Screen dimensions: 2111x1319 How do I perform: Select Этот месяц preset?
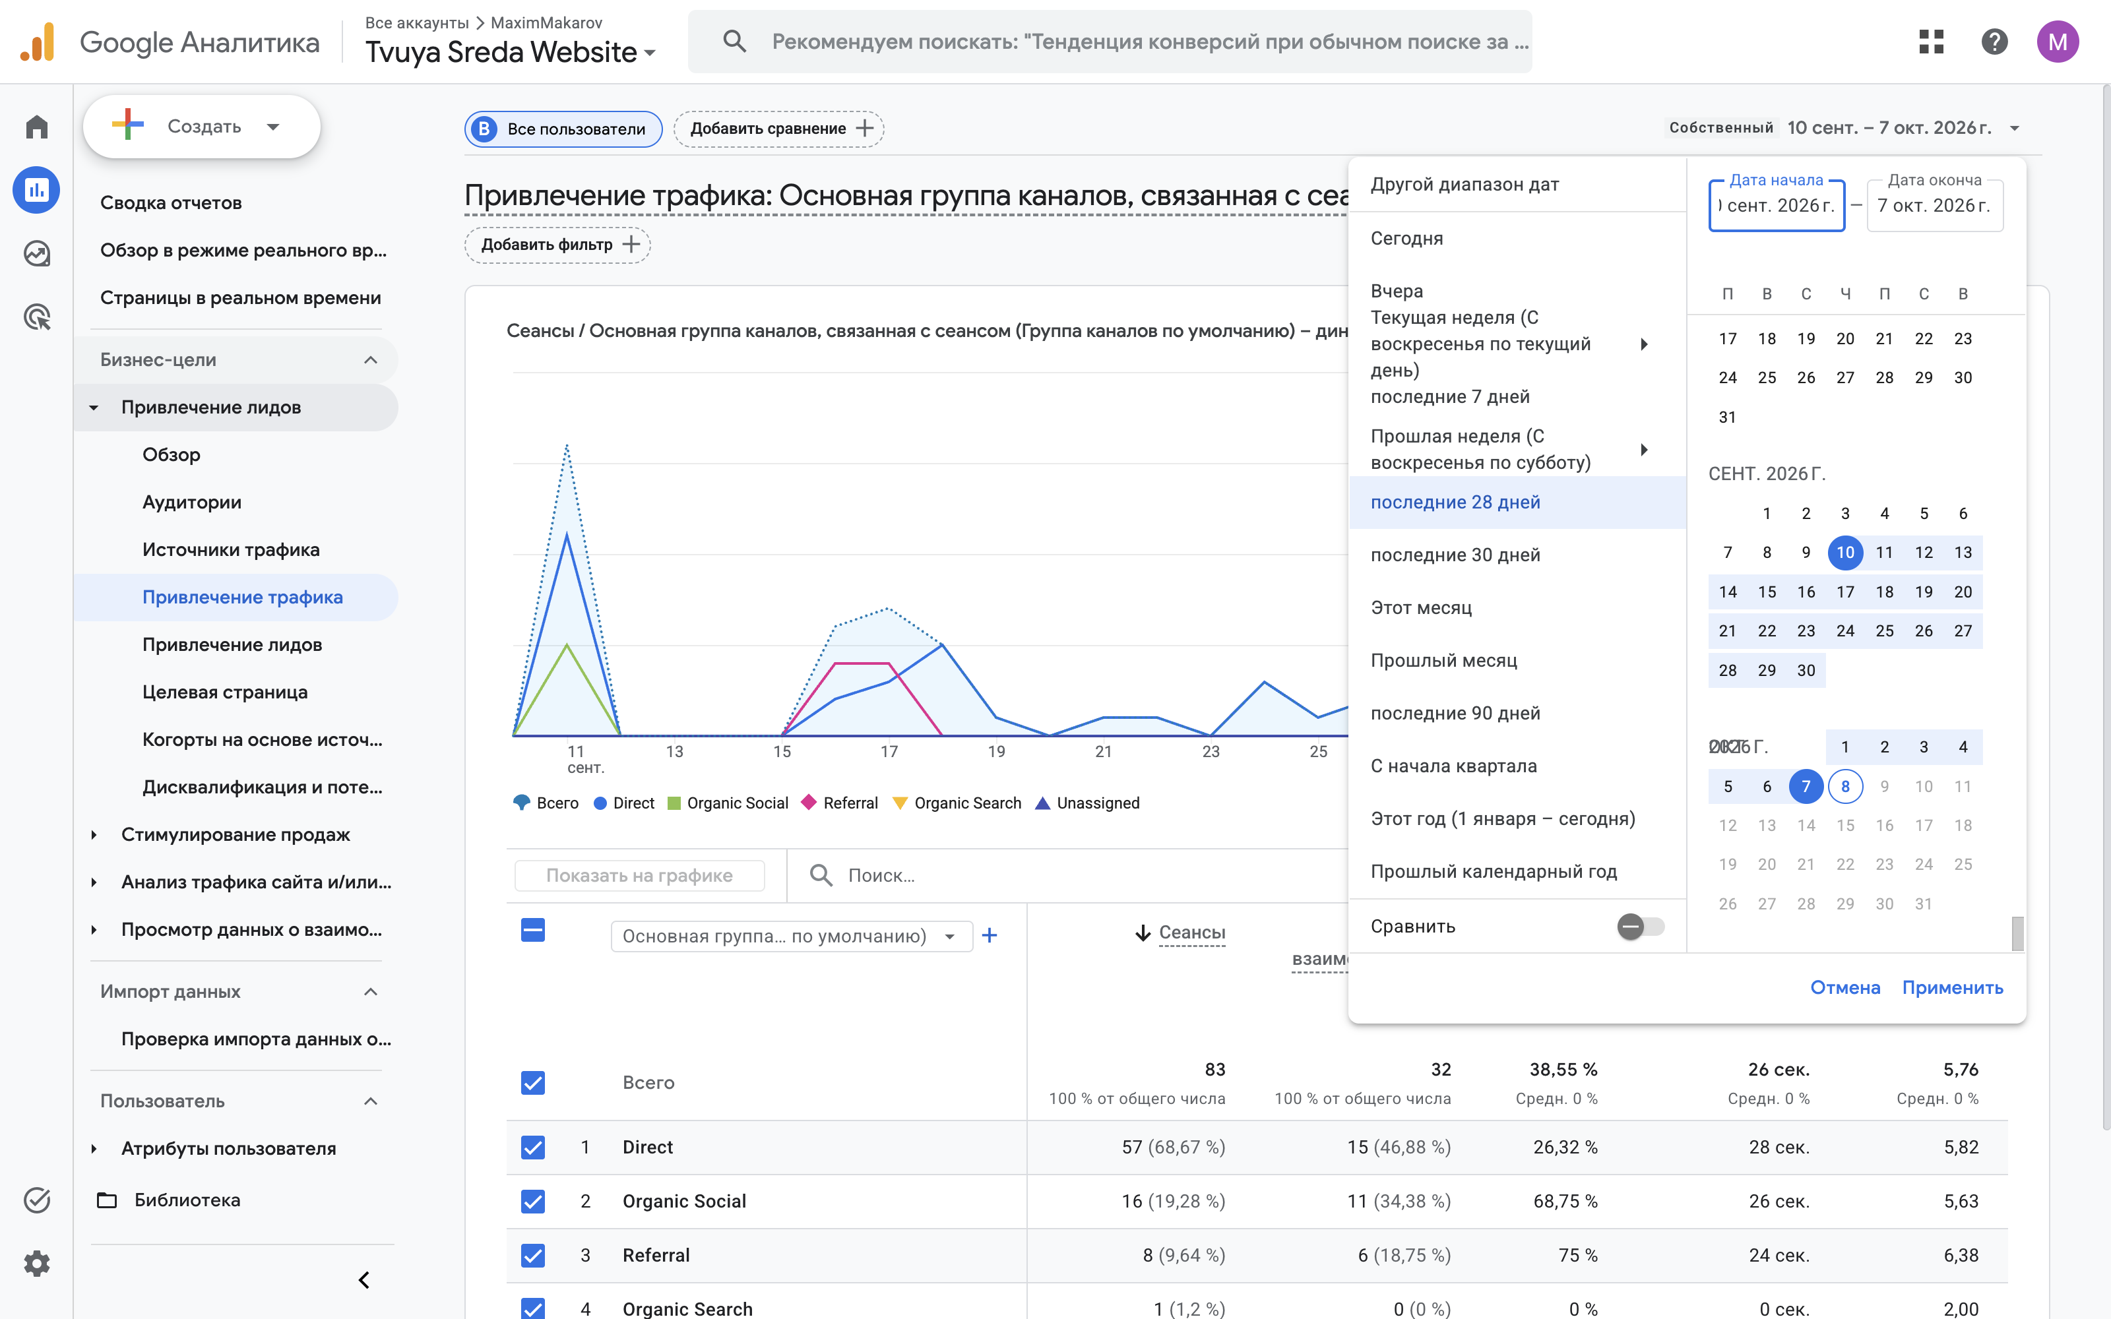(x=1517, y=608)
